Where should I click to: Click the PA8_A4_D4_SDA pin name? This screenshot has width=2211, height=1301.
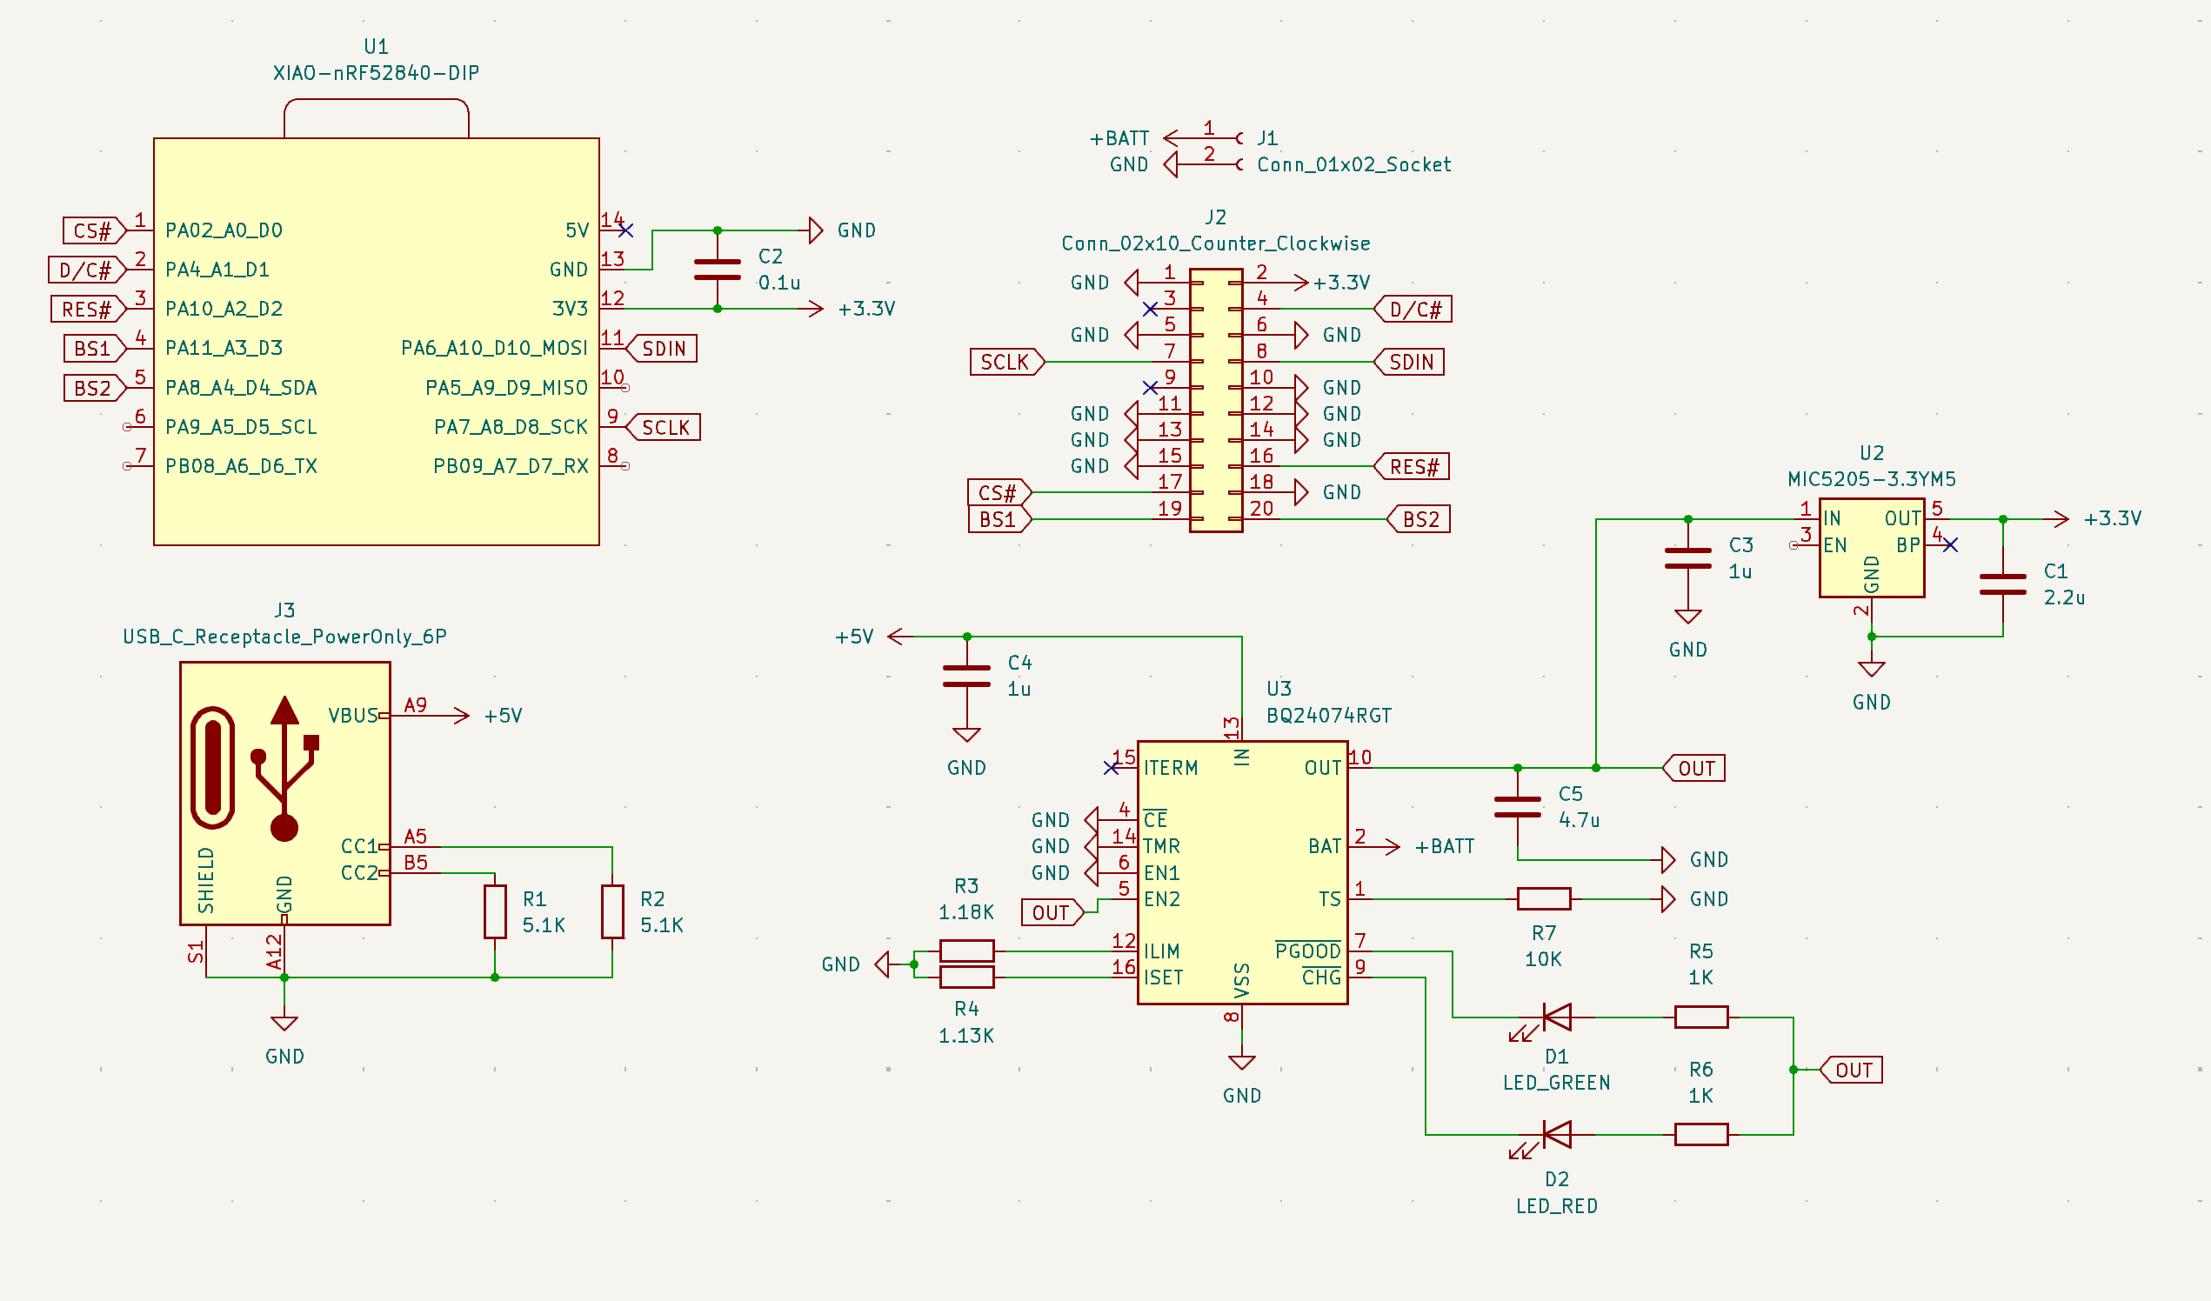(240, 387)
